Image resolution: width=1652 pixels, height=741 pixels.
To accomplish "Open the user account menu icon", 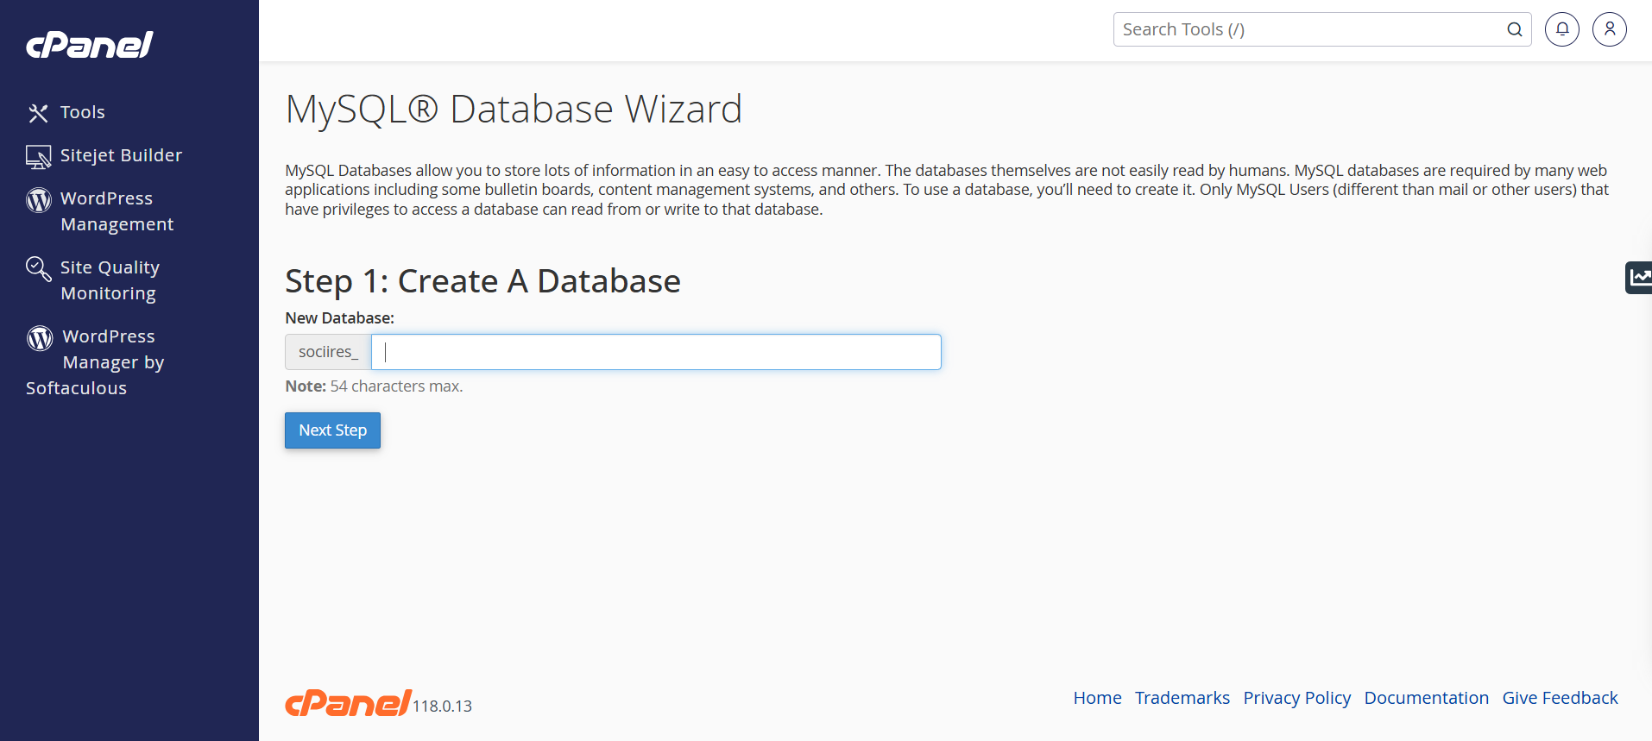I will pos(1610,29).
